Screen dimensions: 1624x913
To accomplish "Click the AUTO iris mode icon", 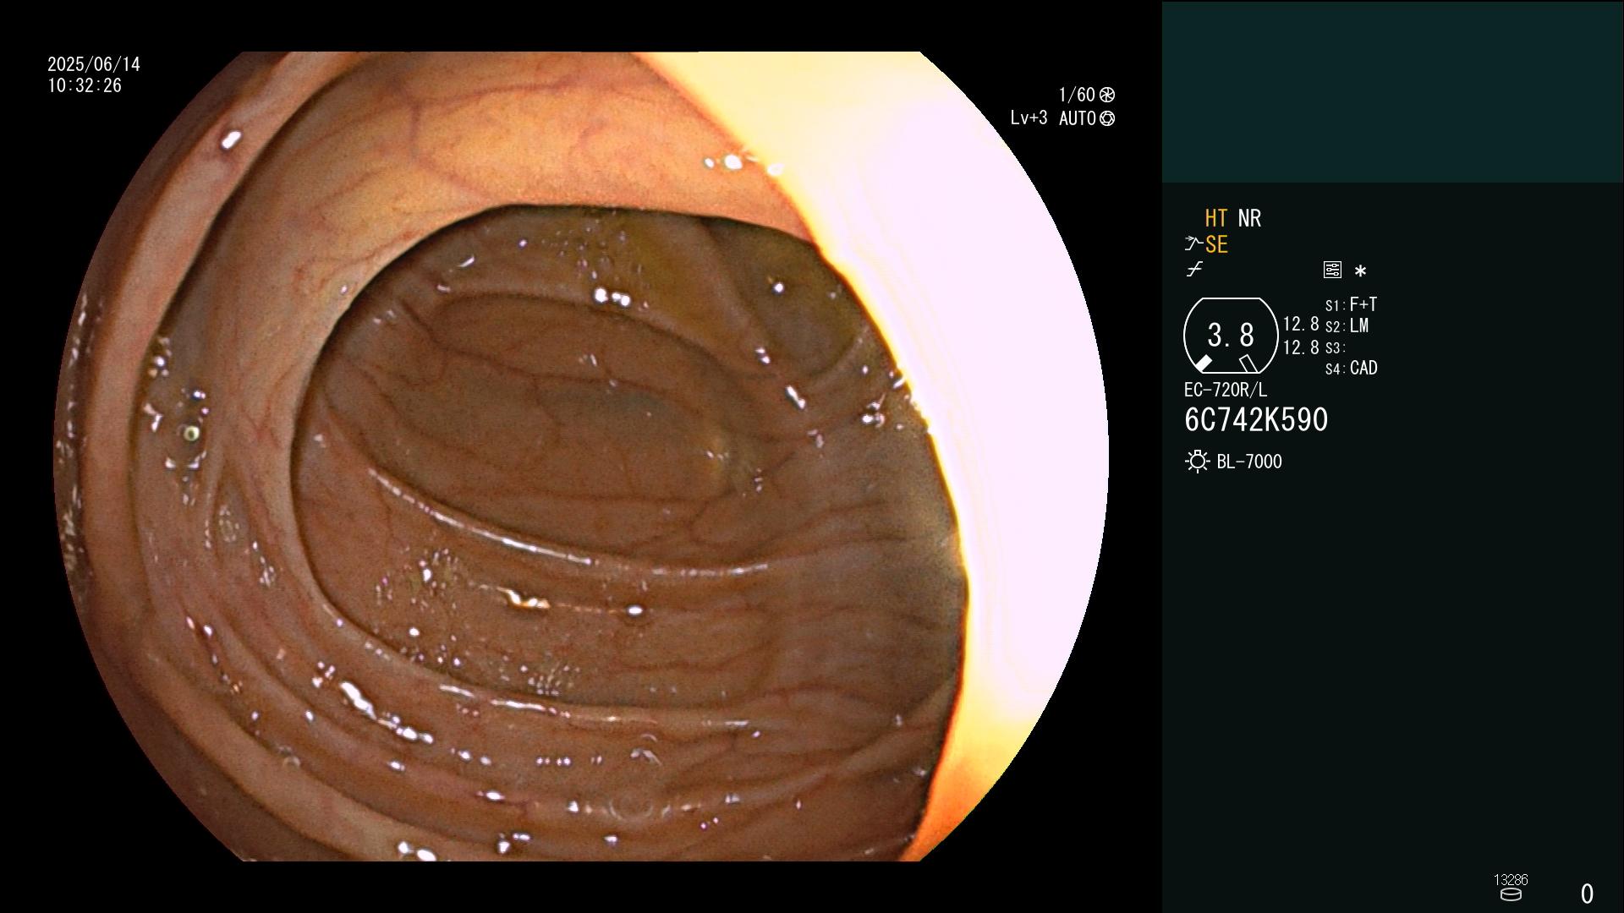I will (x=1107, y=118).
